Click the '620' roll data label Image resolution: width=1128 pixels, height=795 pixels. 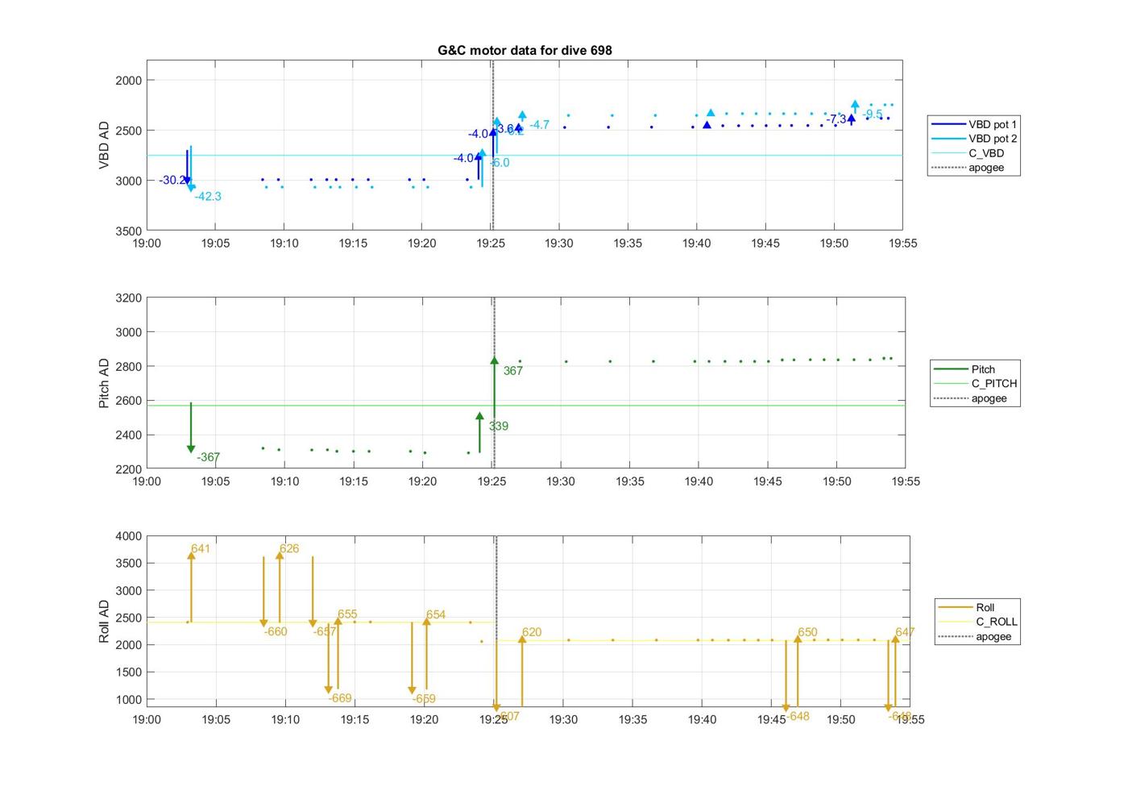pyautogui.click(x=532, y=632)
